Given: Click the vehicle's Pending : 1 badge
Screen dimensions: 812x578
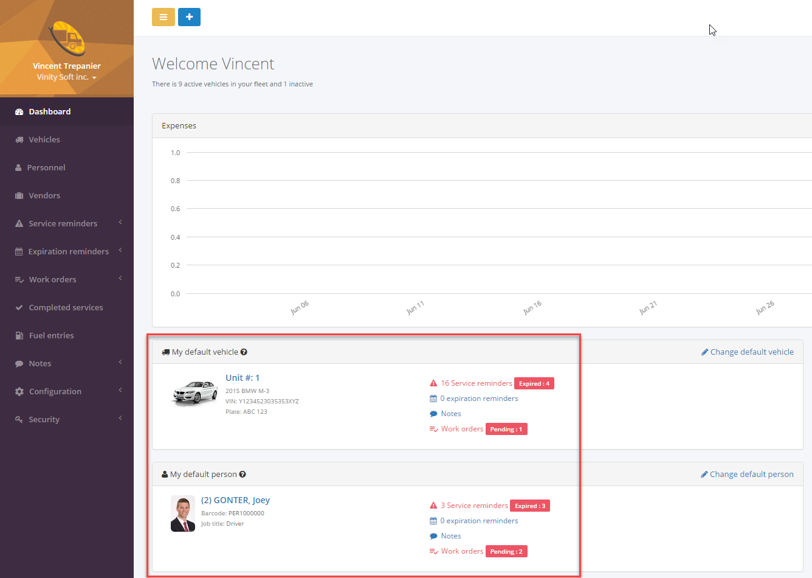Looking at the screenshot, I should tap(506, 430).
